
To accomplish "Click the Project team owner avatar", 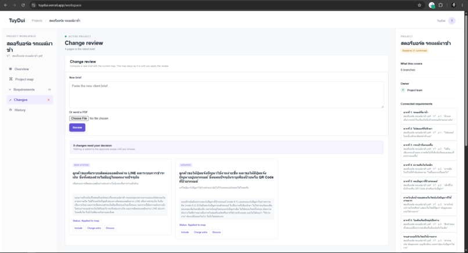I will tap(403, 90).
